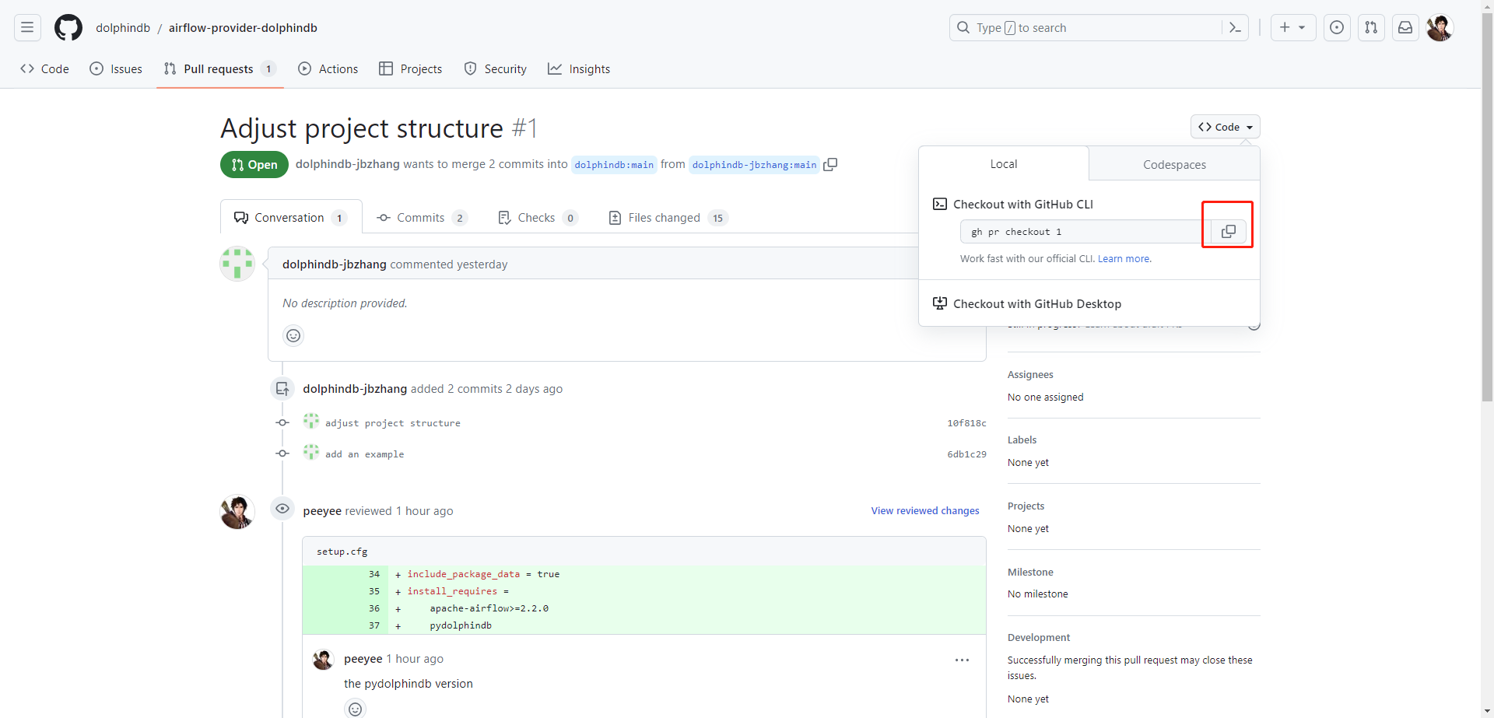Open airflow-provider-dolphindb repository link
Image resolution: width=1494 pixels, height=718 pixels.
[x=243, y=28]
